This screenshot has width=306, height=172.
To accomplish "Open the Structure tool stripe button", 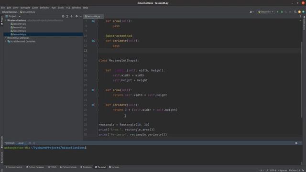I will (2, 158).
